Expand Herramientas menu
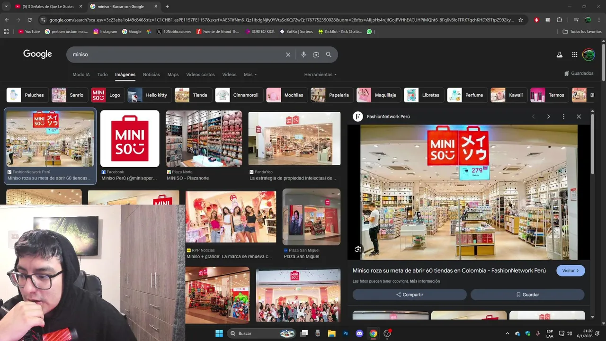The width and height of the screenshot is (606, 341). click(x=321, y=74)
